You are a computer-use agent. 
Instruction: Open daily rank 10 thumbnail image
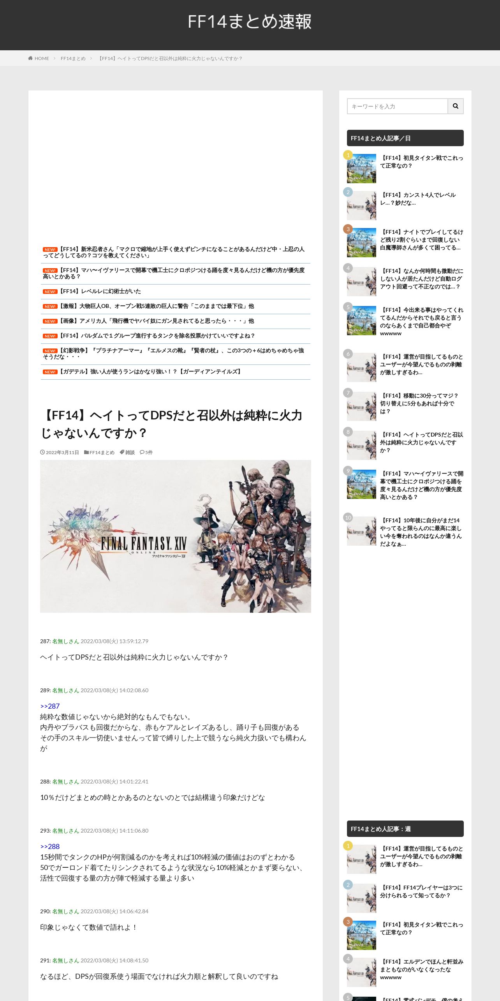361,531
